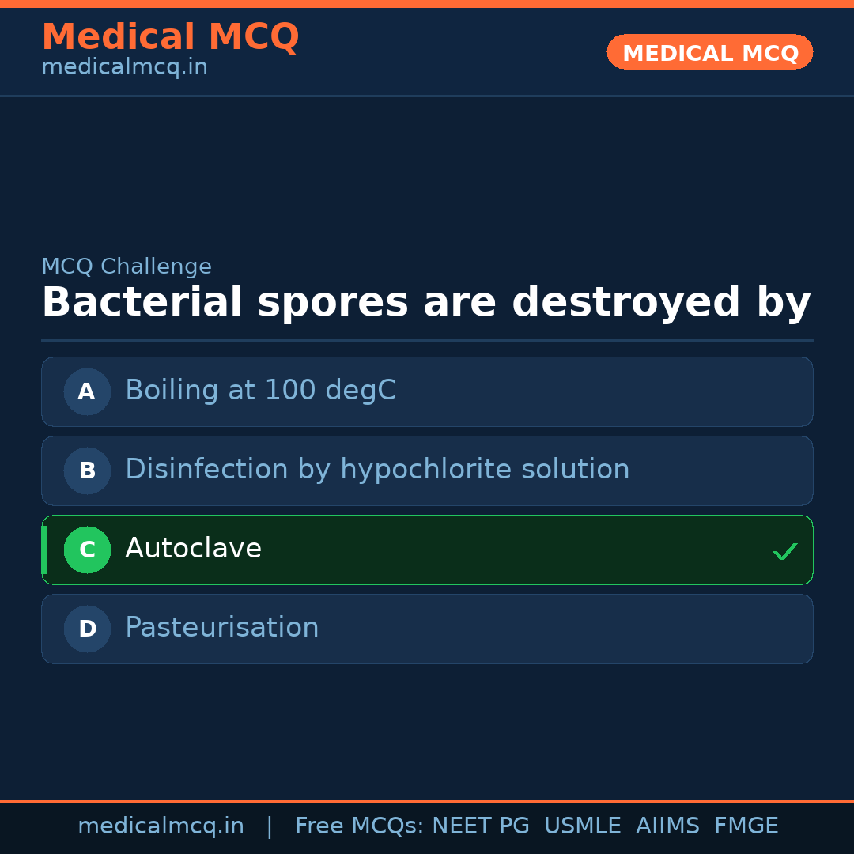Click FMGE in the footer
854x854 pixels.
[746, 826]
